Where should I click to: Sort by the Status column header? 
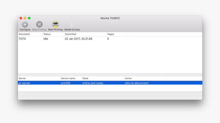click(53, 34)
